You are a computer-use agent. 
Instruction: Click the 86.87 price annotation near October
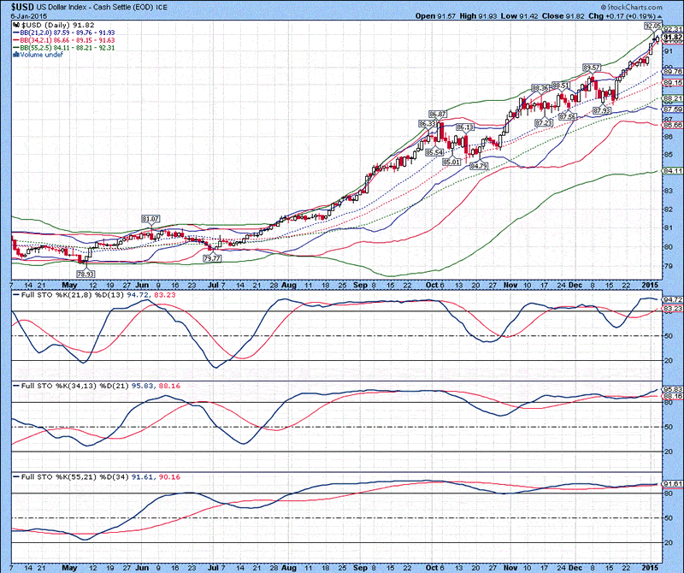(438, 114)
